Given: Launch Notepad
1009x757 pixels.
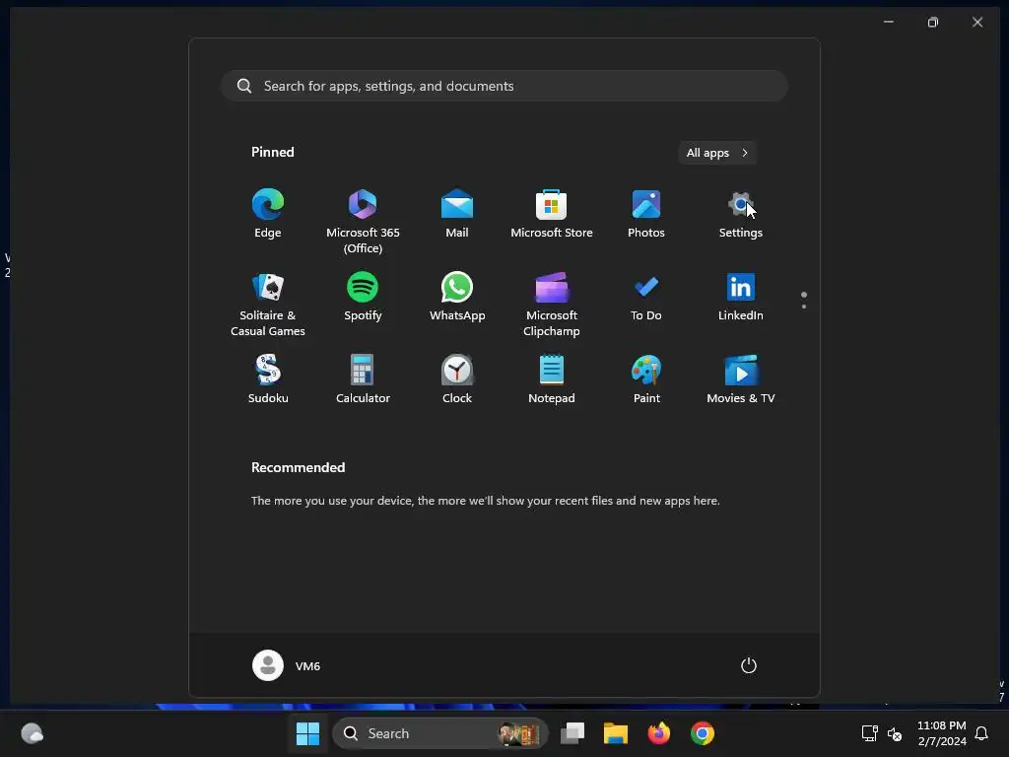Looking at the screenshot, I should (x=552, y=379).
